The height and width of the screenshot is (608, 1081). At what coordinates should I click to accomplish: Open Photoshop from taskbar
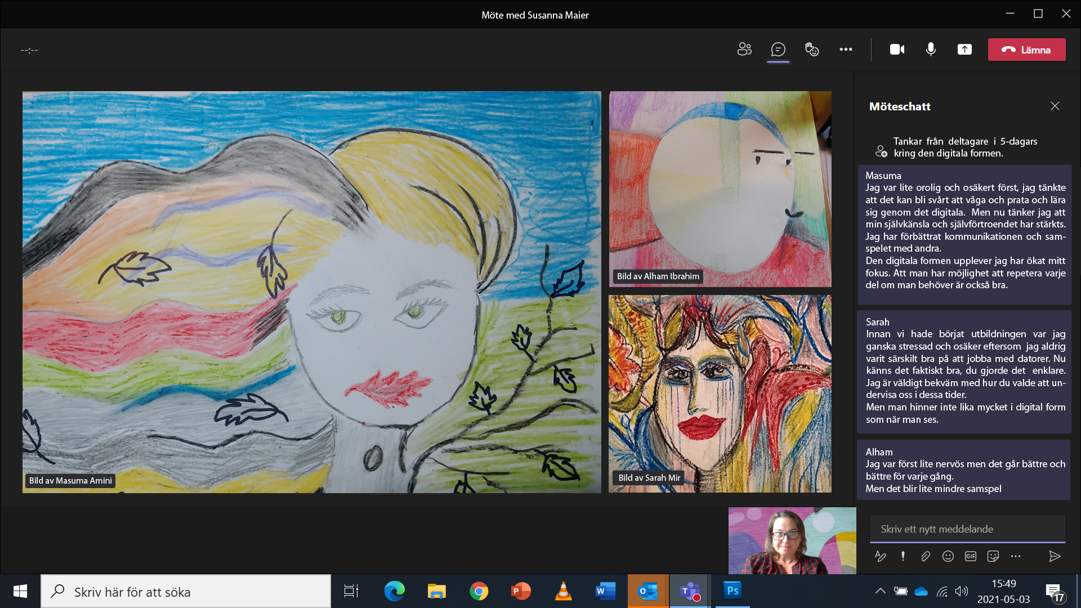tap(732, 591)
